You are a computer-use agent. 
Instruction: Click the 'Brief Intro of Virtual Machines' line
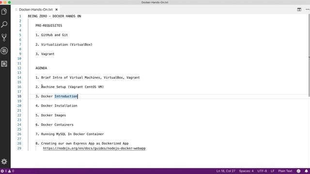click(x=88, y=77)
